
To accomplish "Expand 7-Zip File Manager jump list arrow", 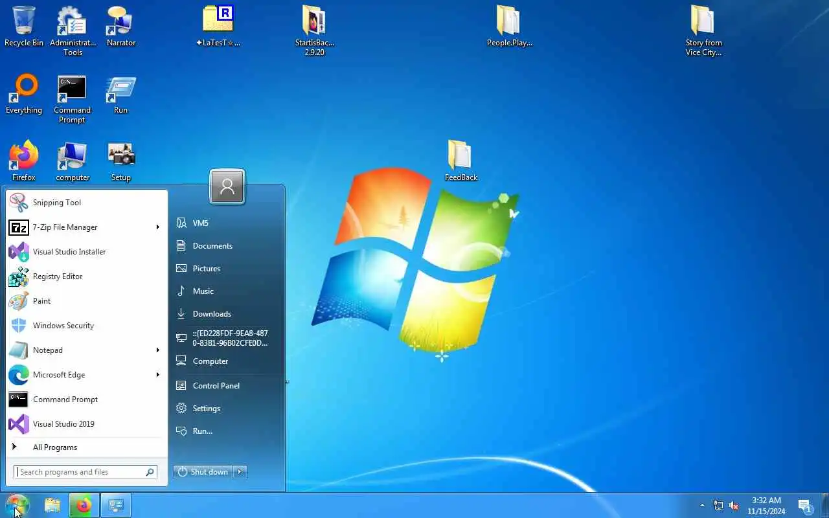I will coord(158,227).
